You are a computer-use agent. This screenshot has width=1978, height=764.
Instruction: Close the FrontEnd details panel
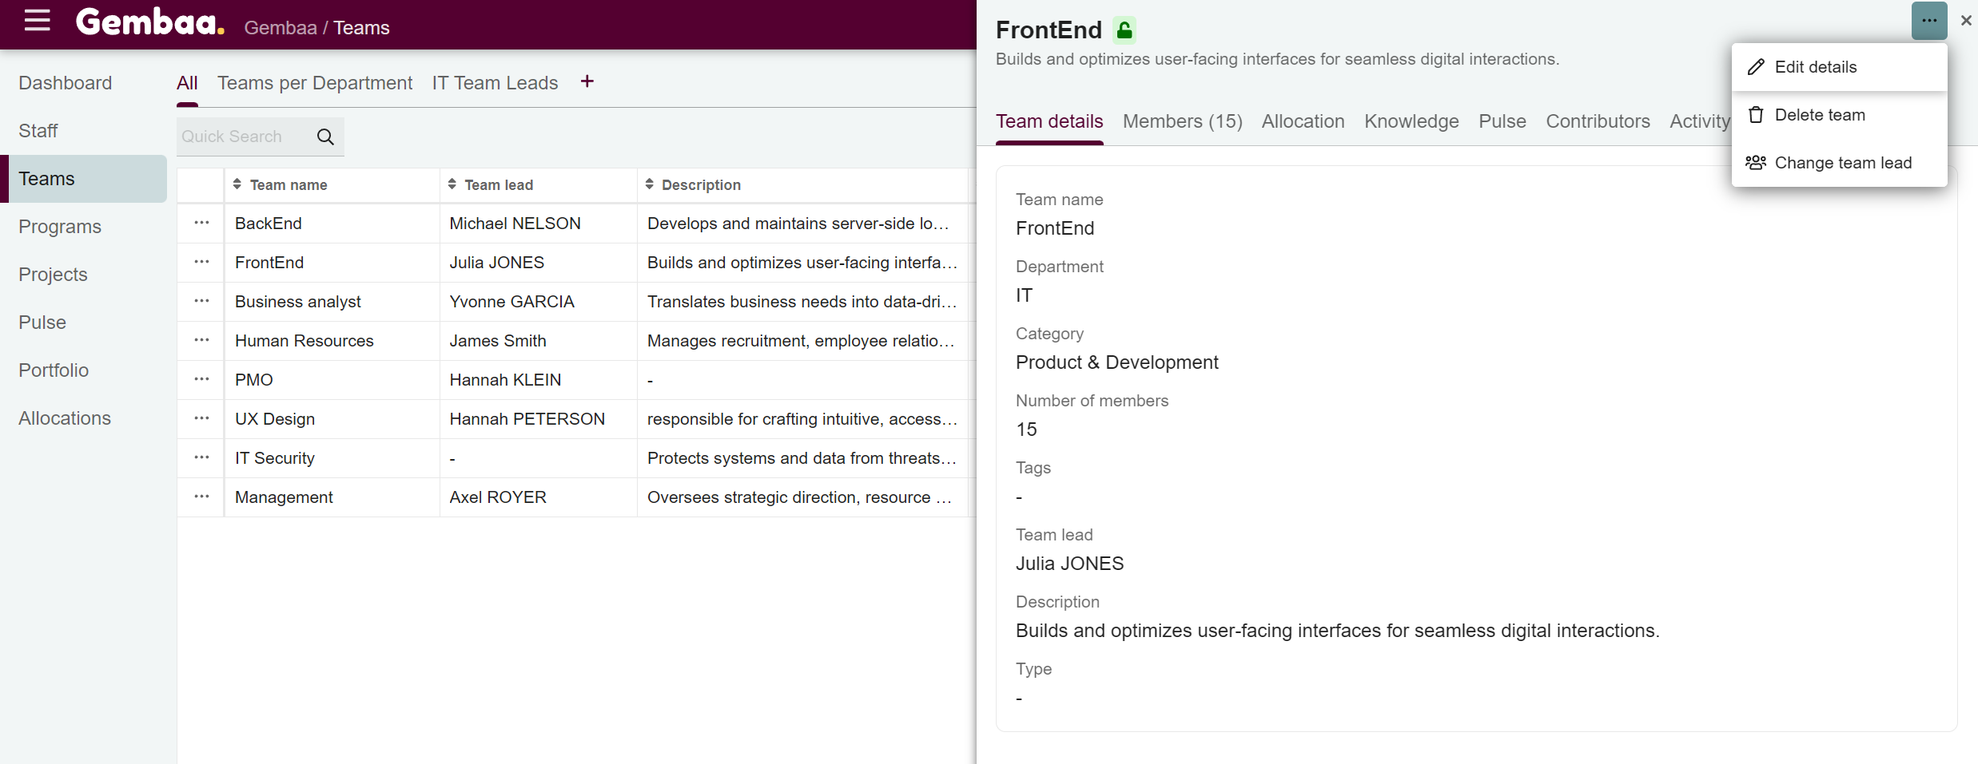(x=1966, y=21)
